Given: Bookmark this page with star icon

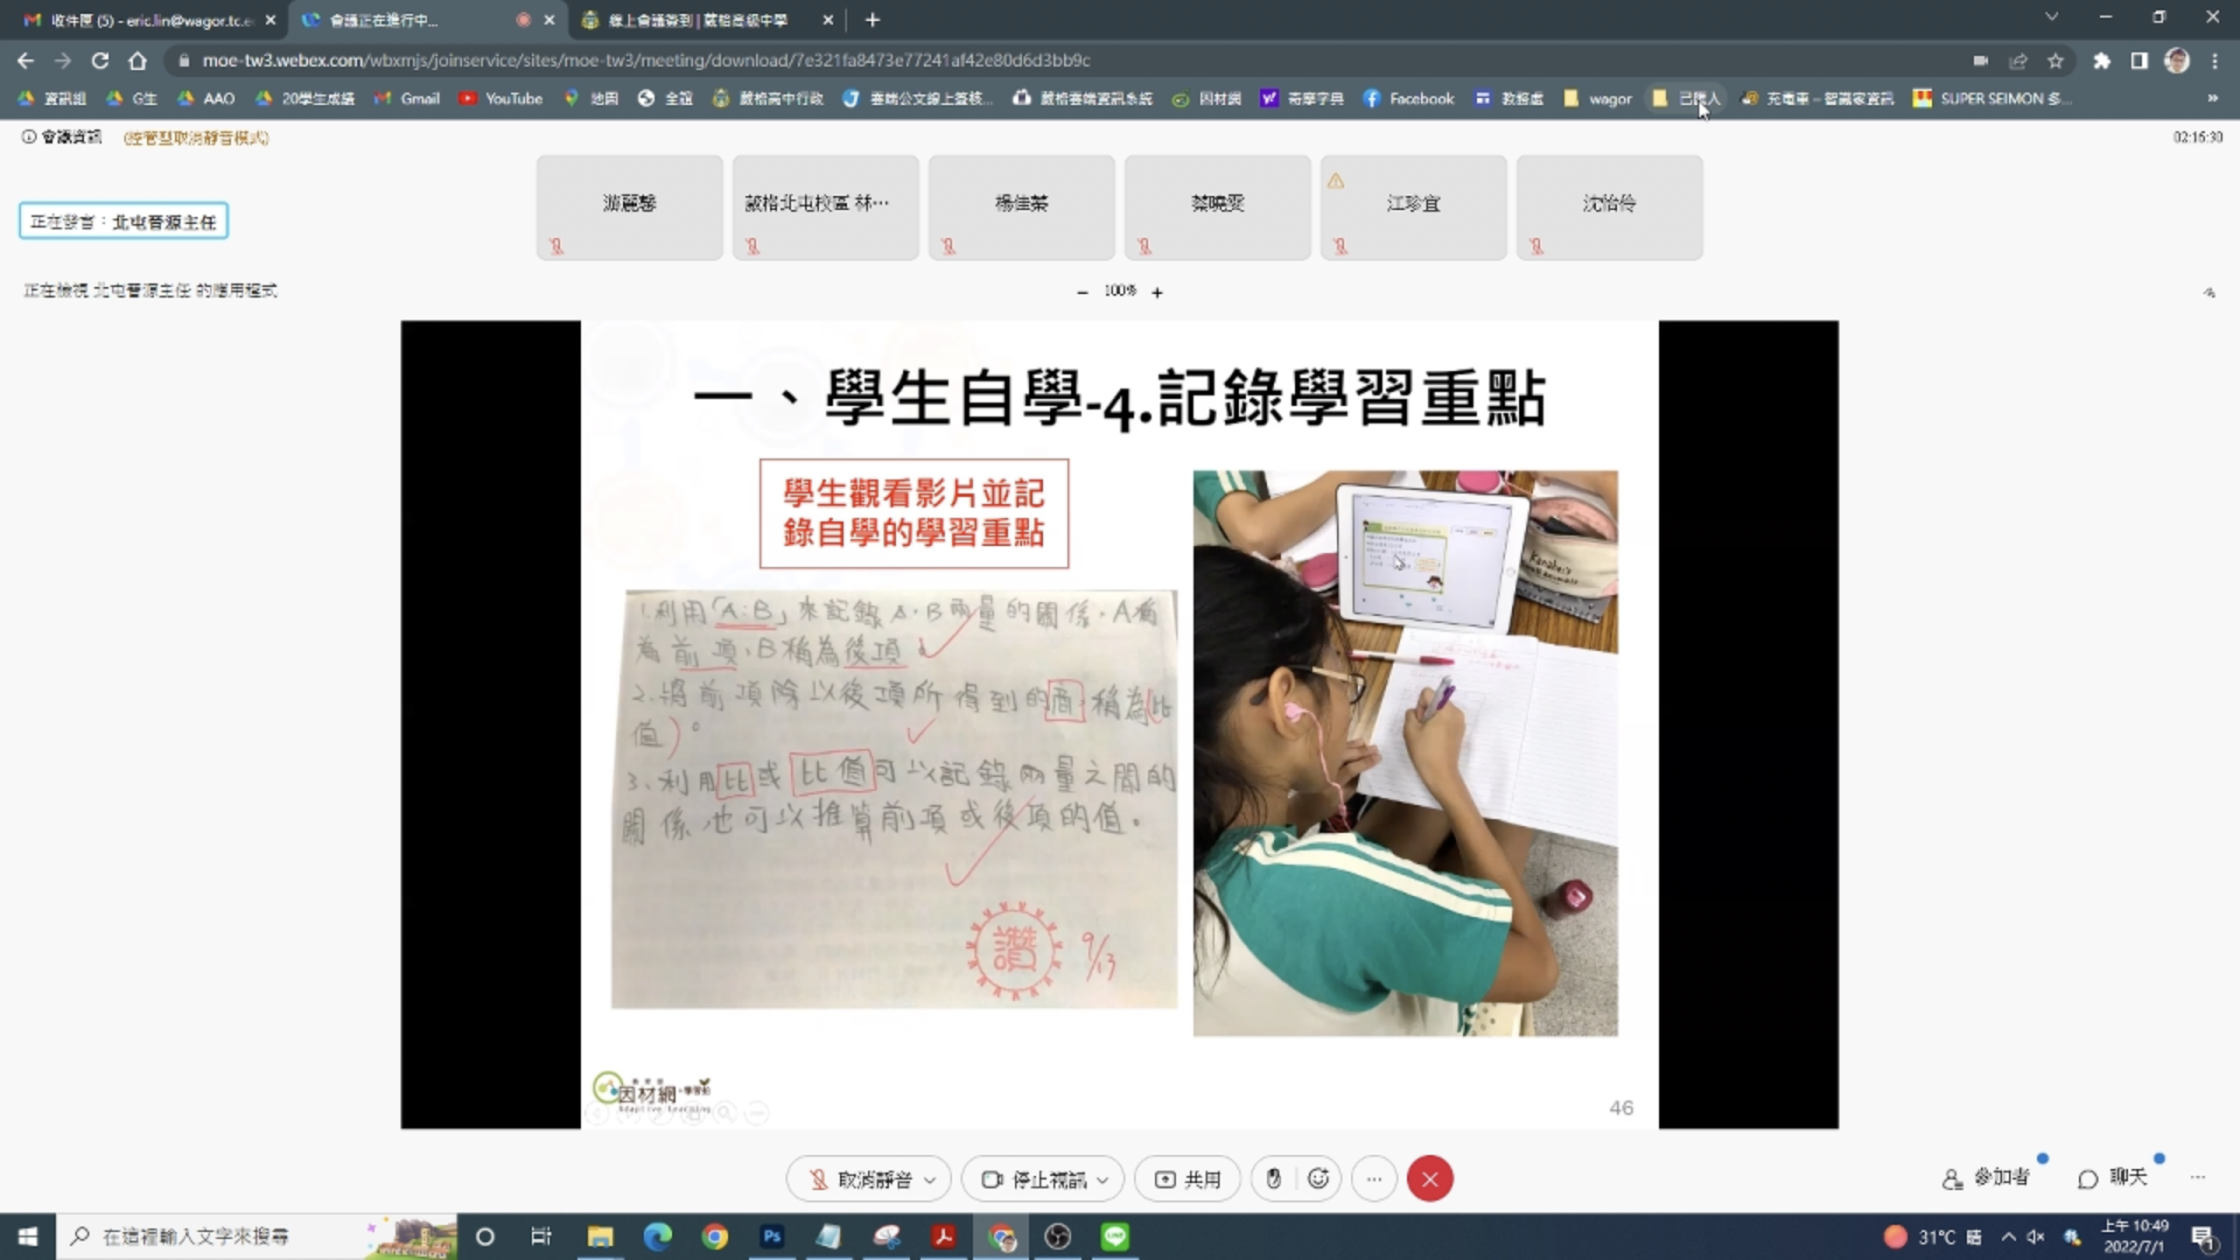Looking at the screenshot, I should tap(2055, 60).
